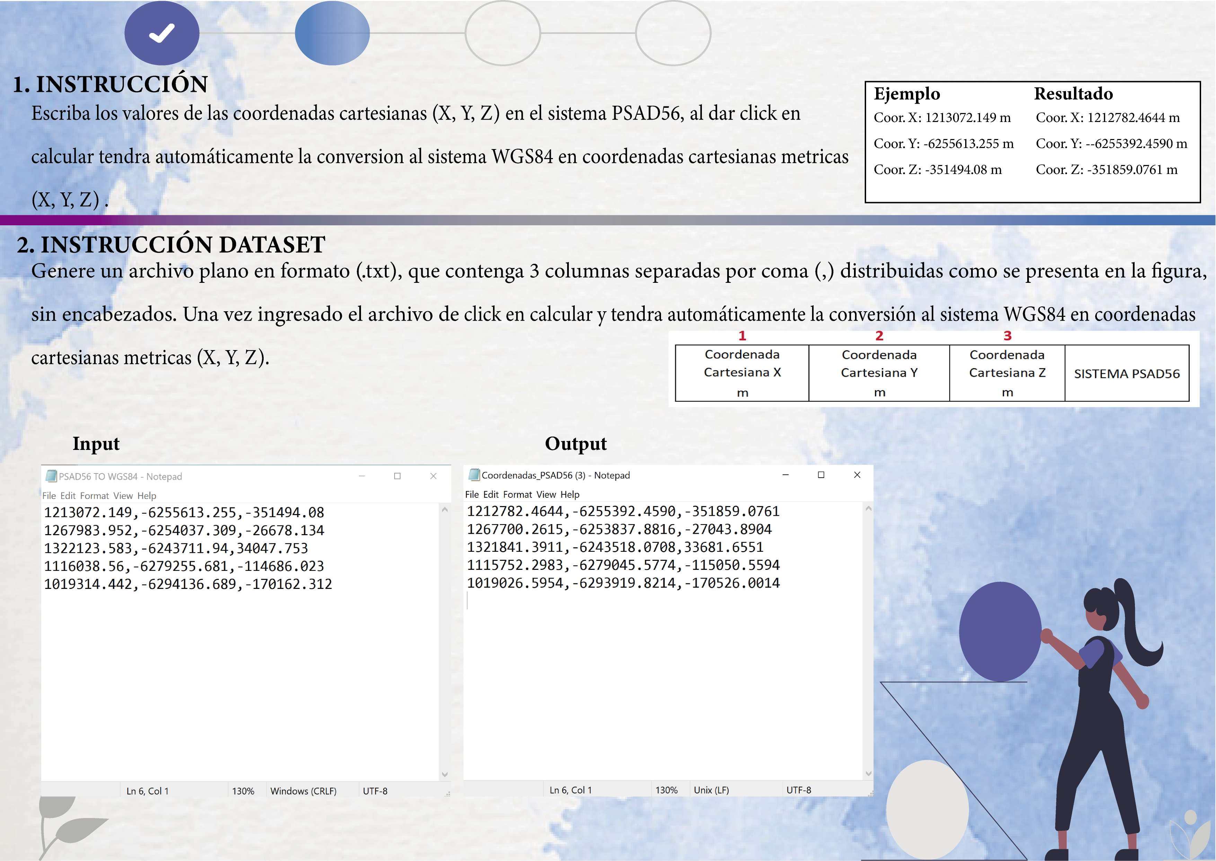
Task: Click the Coordenadas_PSAD56 Notepad title icon
Action: 474,475
